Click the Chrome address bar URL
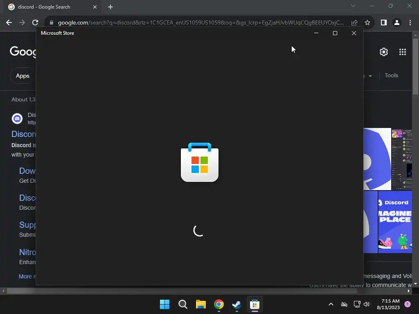 (200, 23)
